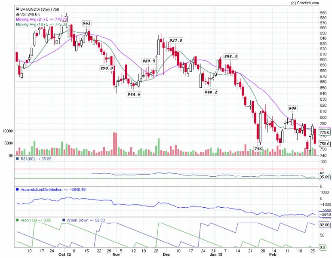Click the volume bars icon beside Vol
The height and width of the screenshot is (258, 332).
coord(18,14)
